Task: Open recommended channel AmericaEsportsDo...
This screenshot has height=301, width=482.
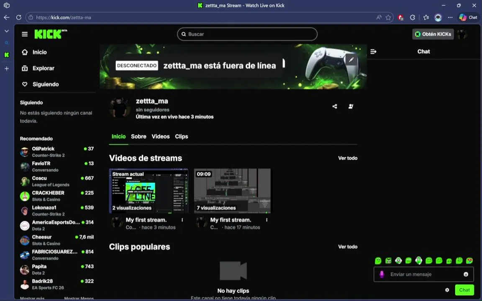Action: (57, 225)
